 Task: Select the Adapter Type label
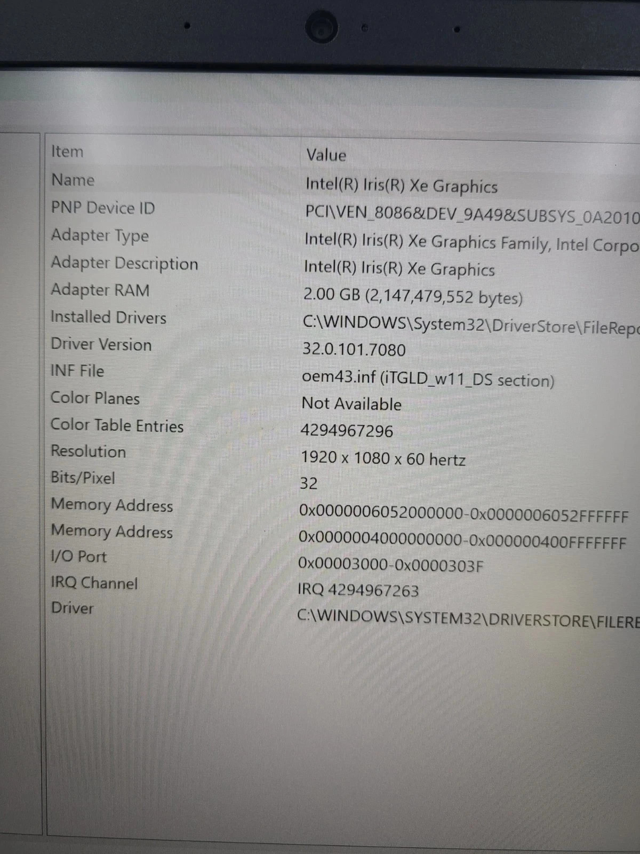pyautogui.click(x=100, y=235)
